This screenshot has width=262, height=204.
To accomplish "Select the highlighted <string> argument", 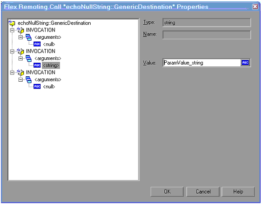I will coord(51,65).
